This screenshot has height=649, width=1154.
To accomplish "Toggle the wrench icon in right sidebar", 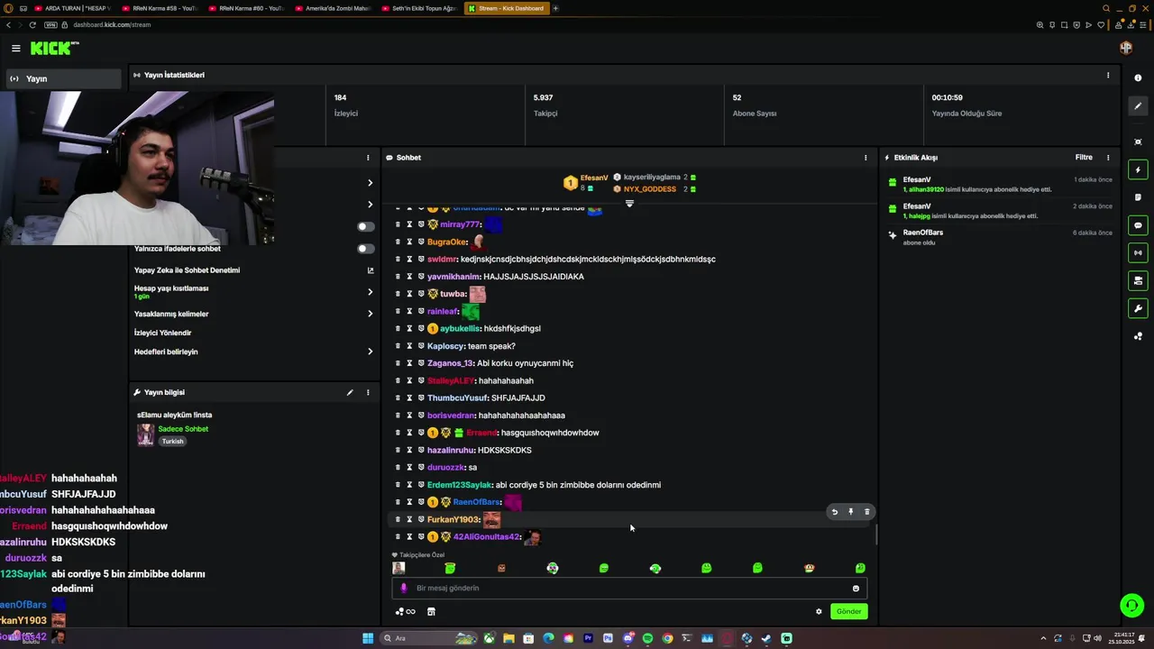I will point(1138,309).
